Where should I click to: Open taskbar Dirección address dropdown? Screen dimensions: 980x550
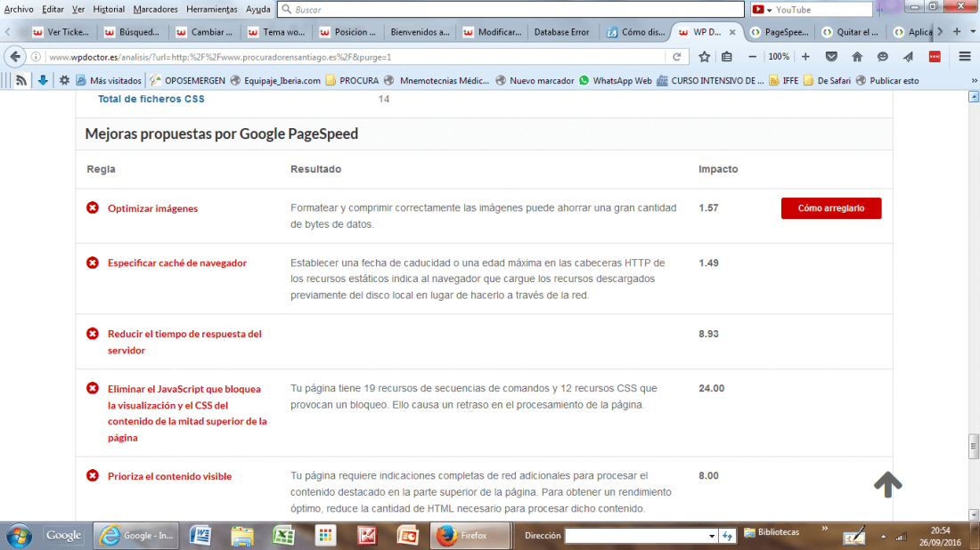tap(711, 536)
